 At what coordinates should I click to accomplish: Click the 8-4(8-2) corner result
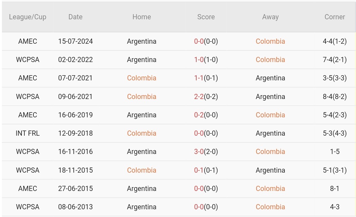point(335,97)
